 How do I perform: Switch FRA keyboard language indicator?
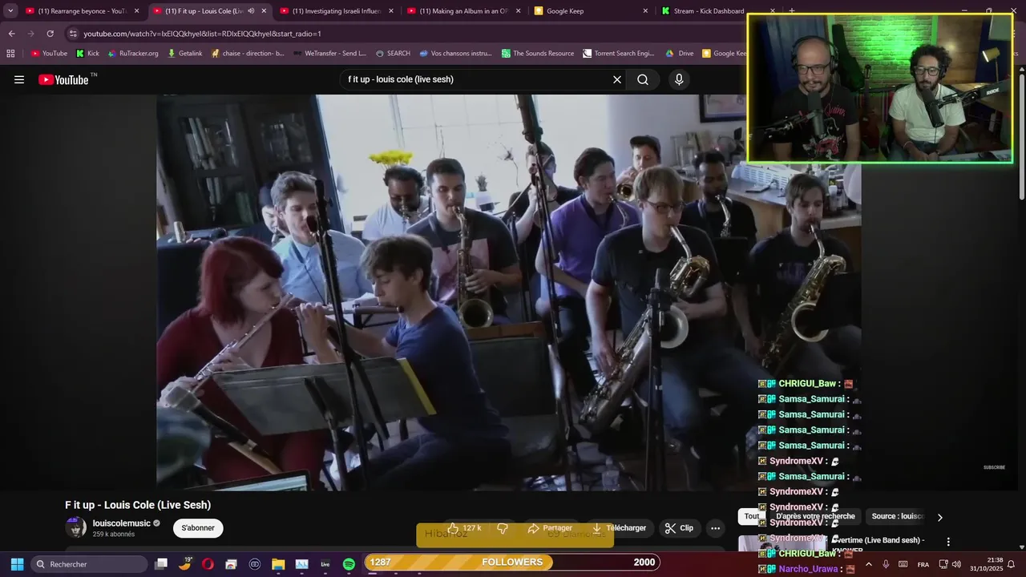(923, 564)
